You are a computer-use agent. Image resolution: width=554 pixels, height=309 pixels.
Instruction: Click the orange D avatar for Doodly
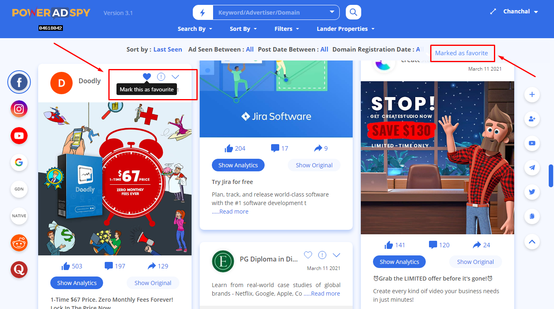click(x=61, y=83)
